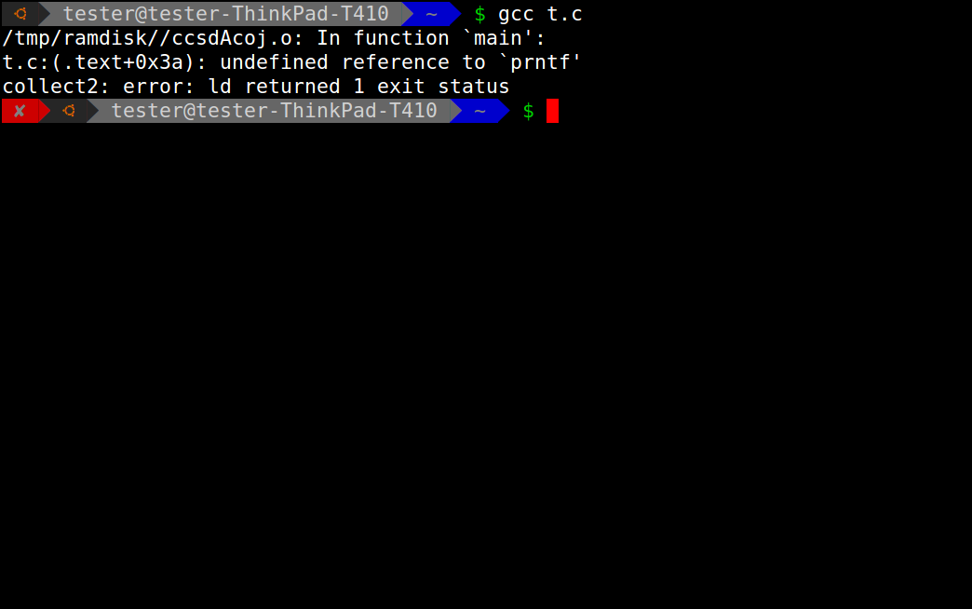Click the 'gcc t.c' command text
Viewport: 972px width, 609px height.
540,14
